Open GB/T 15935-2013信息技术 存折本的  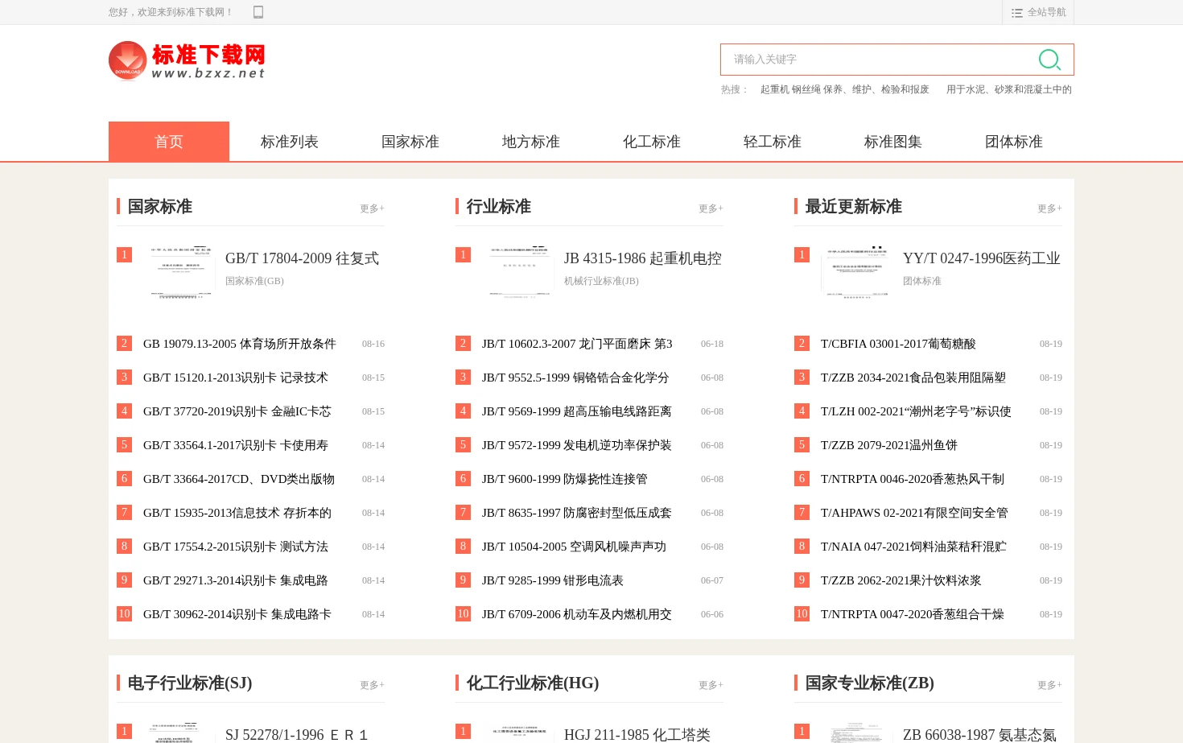237,513
